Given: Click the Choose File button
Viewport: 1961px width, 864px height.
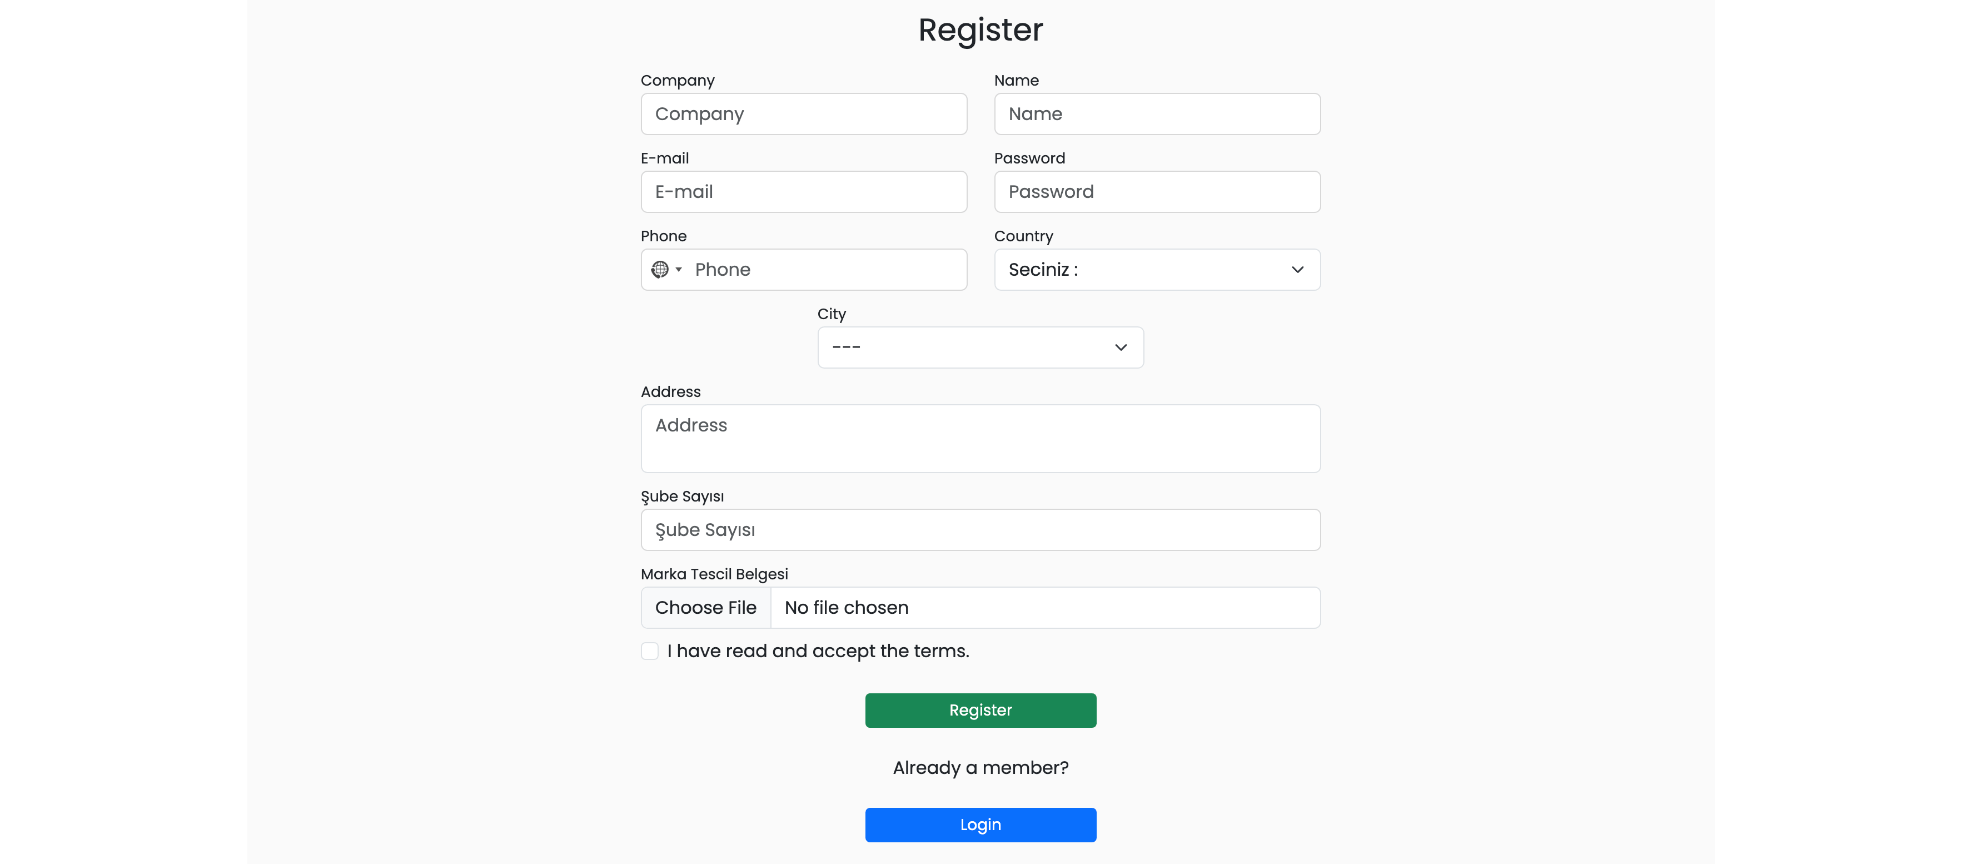Looking at the screenshot, I should 706,608.
